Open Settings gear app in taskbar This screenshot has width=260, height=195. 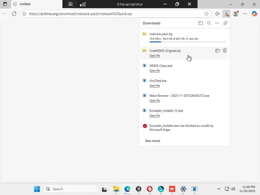(183, 189)
